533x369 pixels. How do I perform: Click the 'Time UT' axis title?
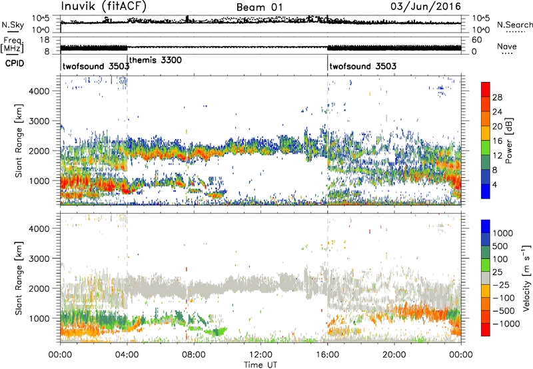click(261, 364)
